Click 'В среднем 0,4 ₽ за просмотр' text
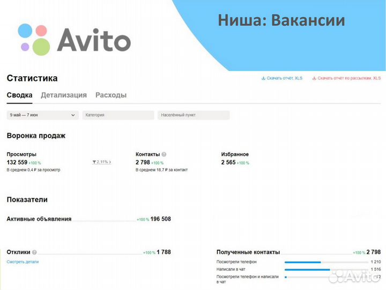 [x=33, y=170]
